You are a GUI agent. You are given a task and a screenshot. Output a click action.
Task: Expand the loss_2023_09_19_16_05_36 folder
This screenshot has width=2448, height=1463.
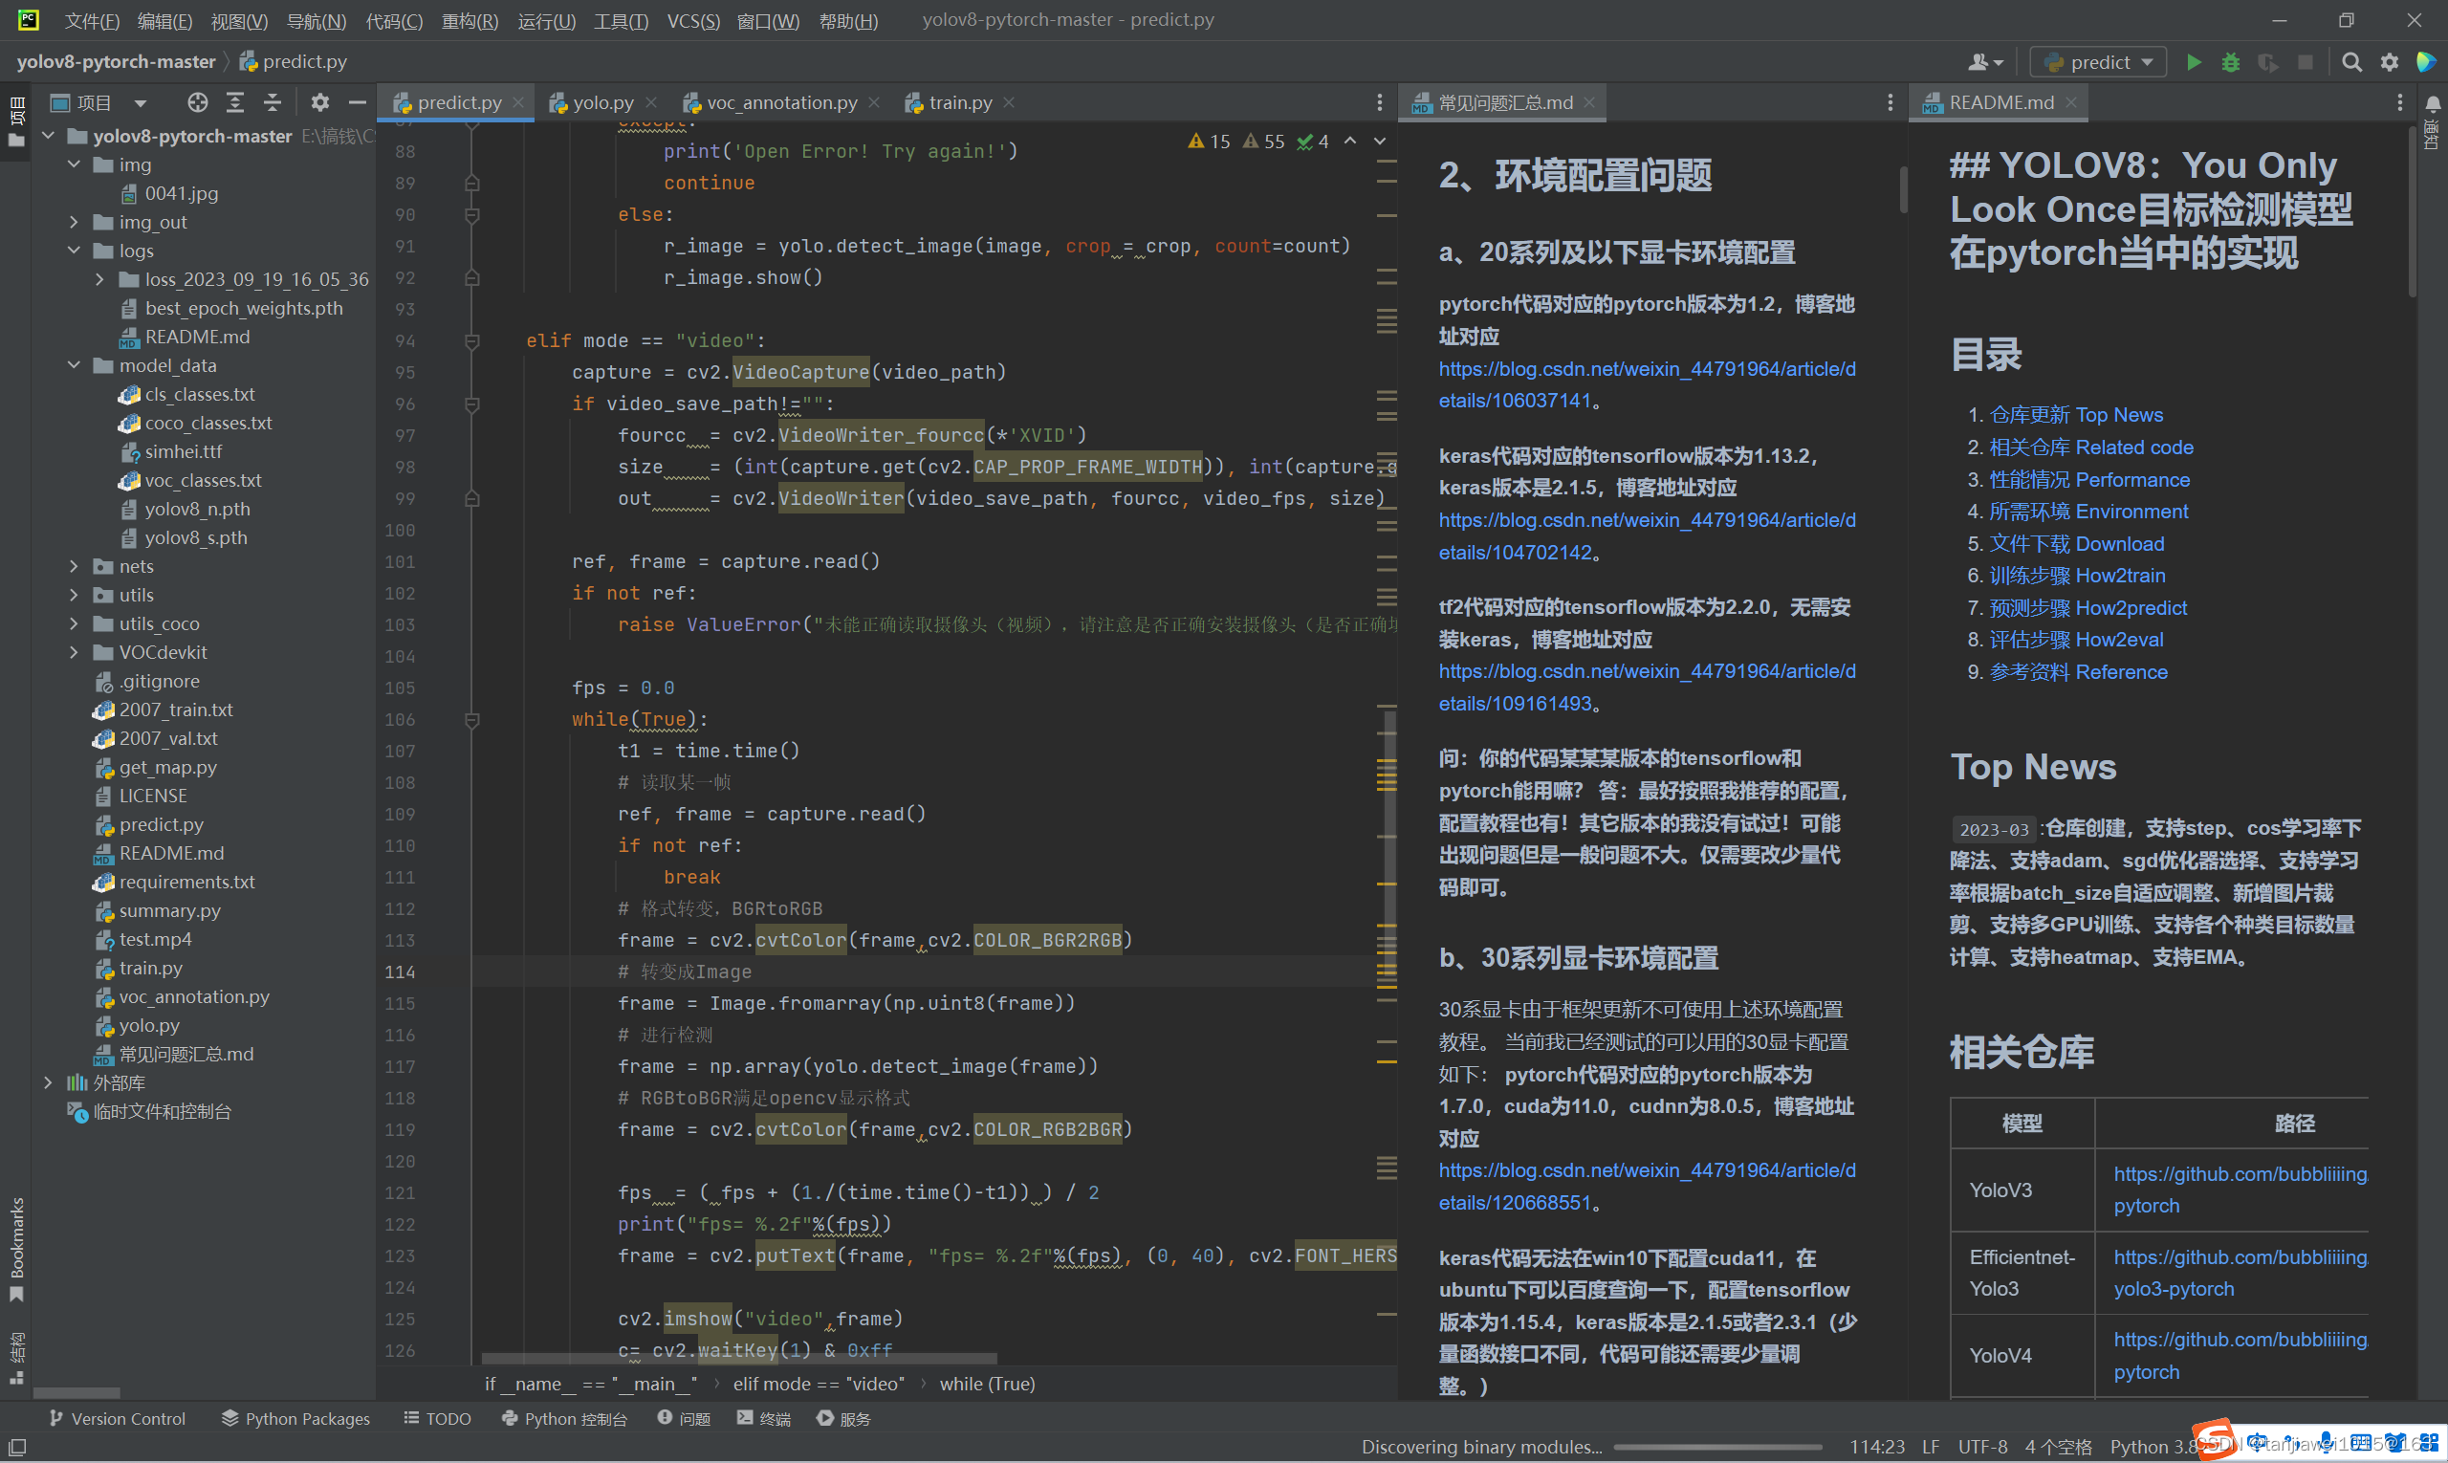click(x=99, y=279)
